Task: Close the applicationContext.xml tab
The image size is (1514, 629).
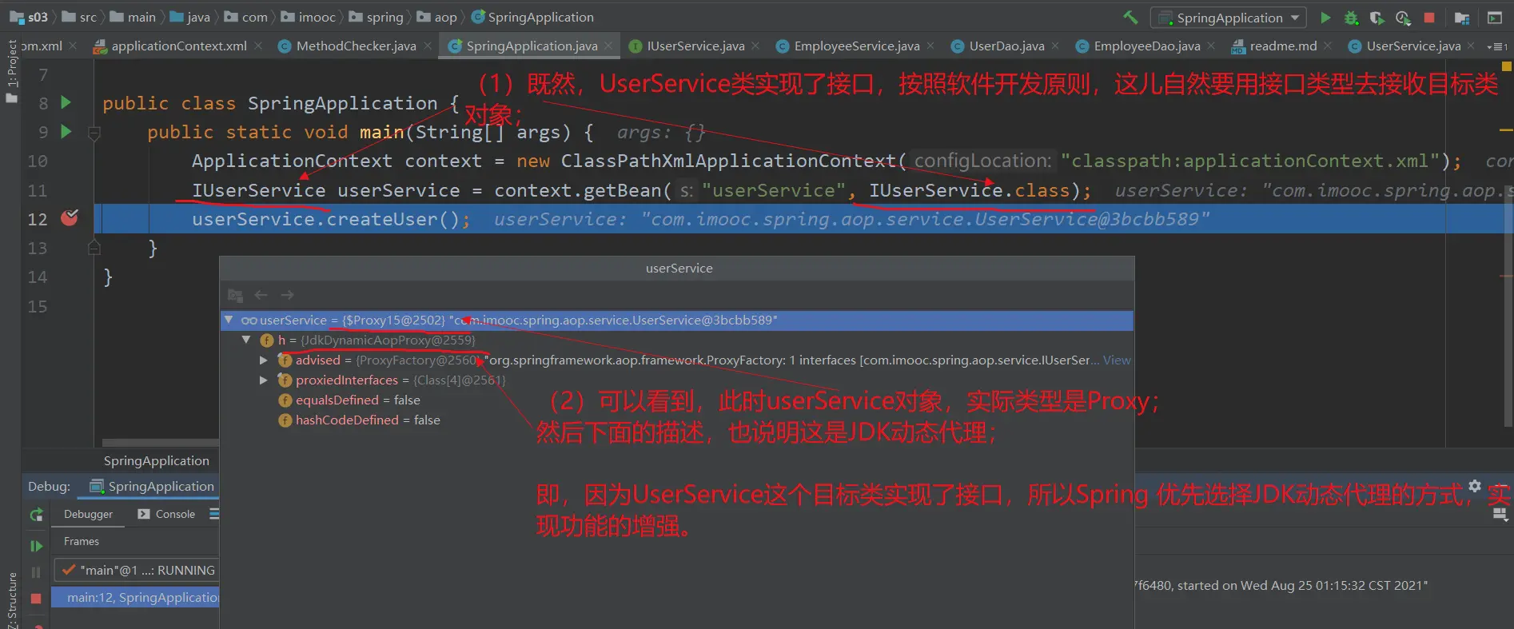Action: pos(258,46)
